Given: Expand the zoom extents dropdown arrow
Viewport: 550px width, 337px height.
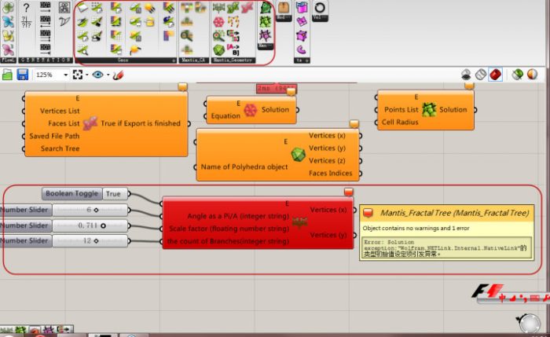Looking at the screenshot, I should 86,75.
